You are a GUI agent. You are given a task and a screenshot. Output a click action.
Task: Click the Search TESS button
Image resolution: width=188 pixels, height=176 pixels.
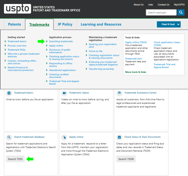(x=15, y=159)
